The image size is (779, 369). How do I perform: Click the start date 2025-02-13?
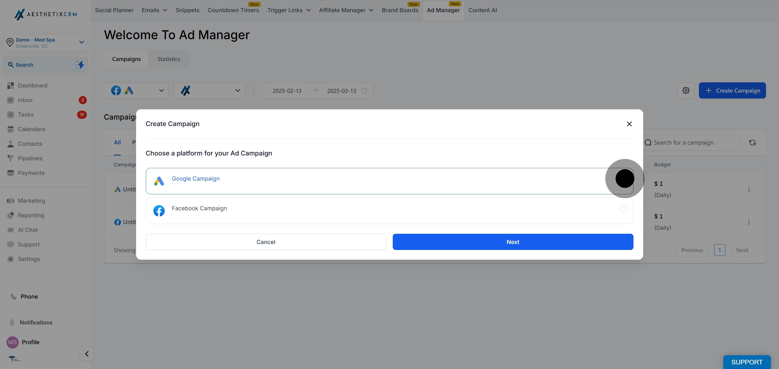[x=287, y=90]
